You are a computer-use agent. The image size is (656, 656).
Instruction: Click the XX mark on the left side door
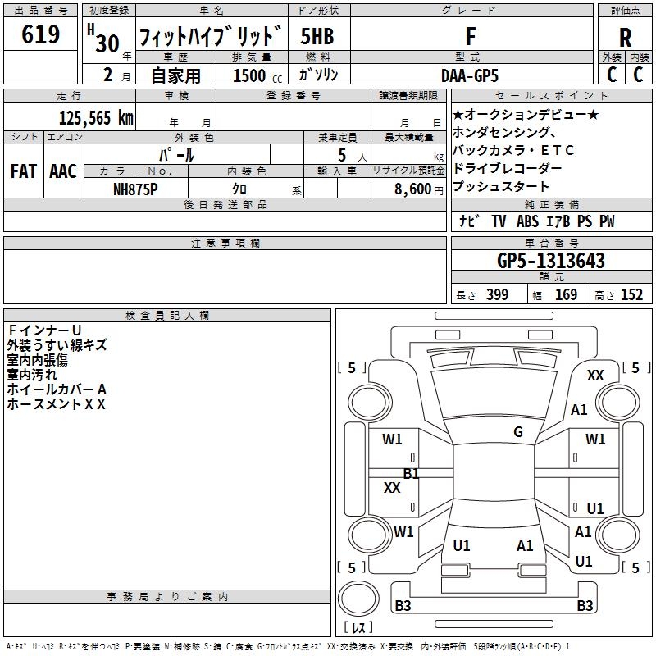tap(392, 488)
